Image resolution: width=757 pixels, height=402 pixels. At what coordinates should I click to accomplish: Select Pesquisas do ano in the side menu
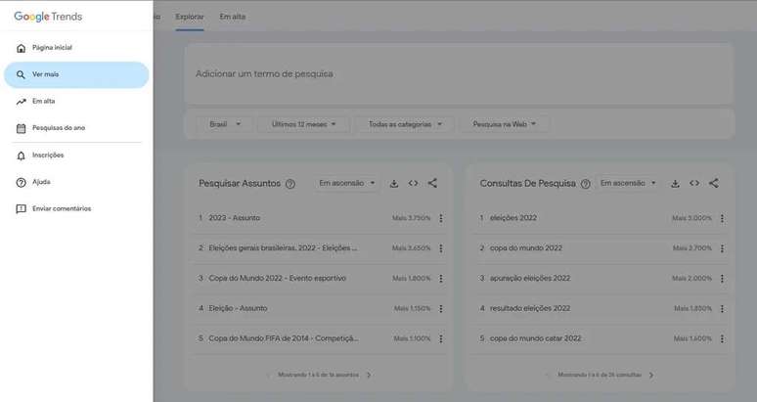[76, 128]
